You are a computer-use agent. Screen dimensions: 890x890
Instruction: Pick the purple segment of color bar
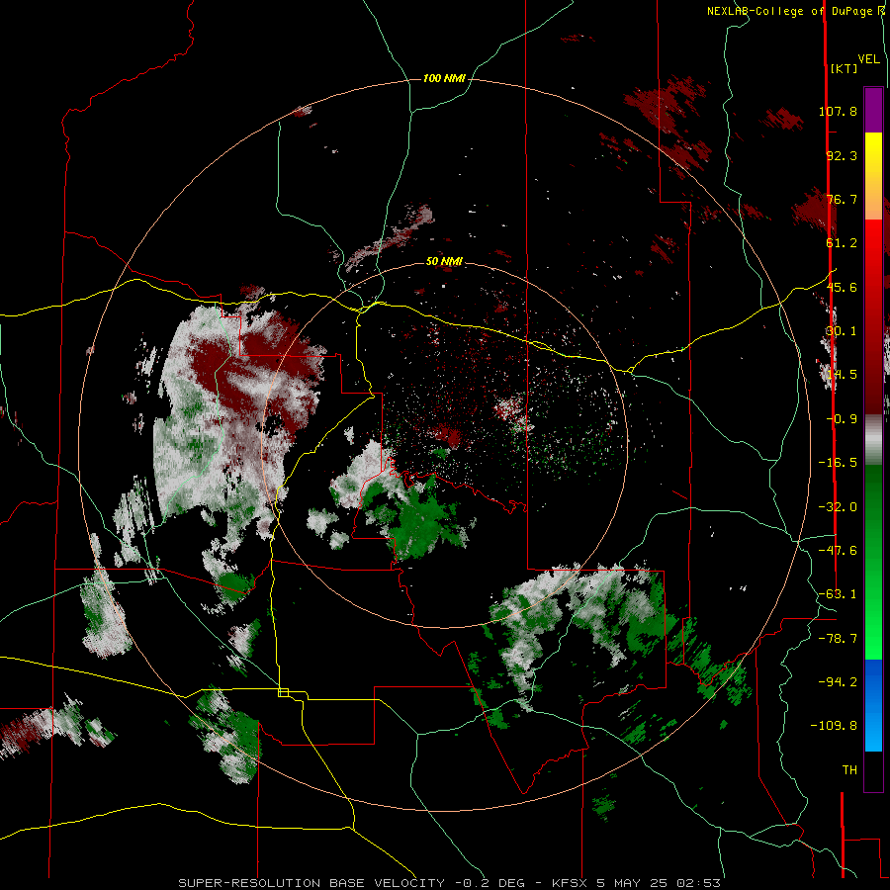coord(873,110)
